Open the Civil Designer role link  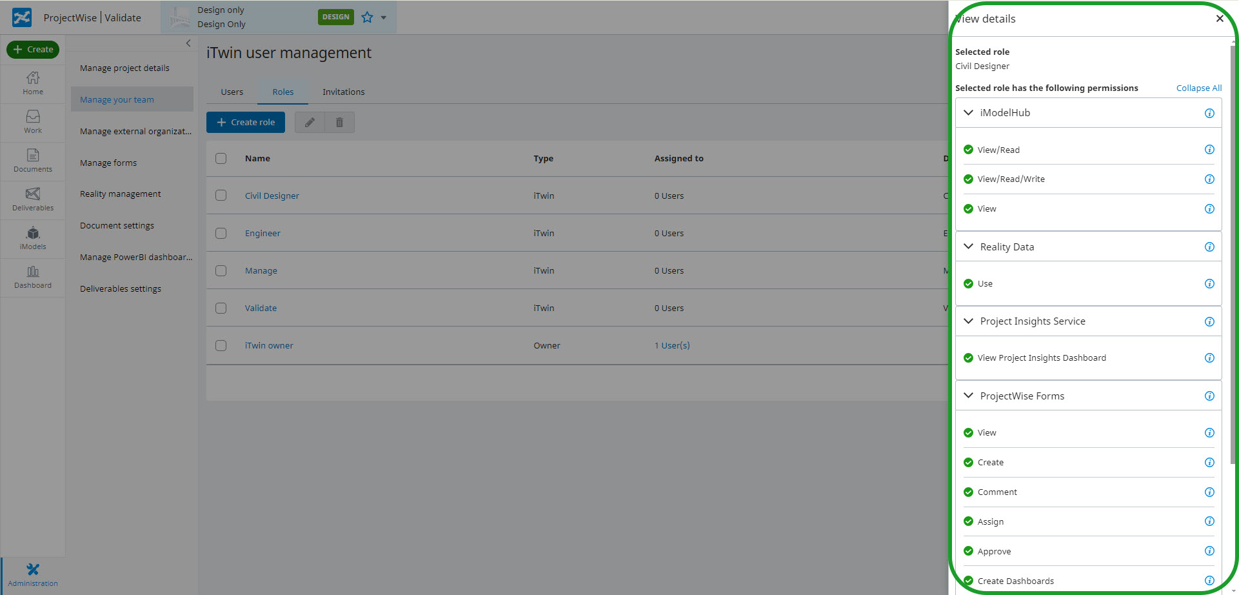tap(272, 196)
